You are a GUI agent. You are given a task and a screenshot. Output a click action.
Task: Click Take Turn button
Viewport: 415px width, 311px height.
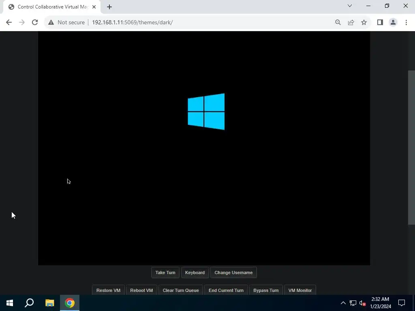coord(165,273)
